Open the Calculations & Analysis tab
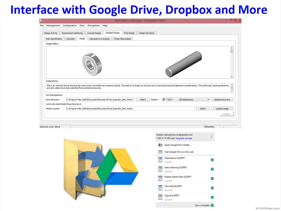The image size is (281, 211). point(99,39)
